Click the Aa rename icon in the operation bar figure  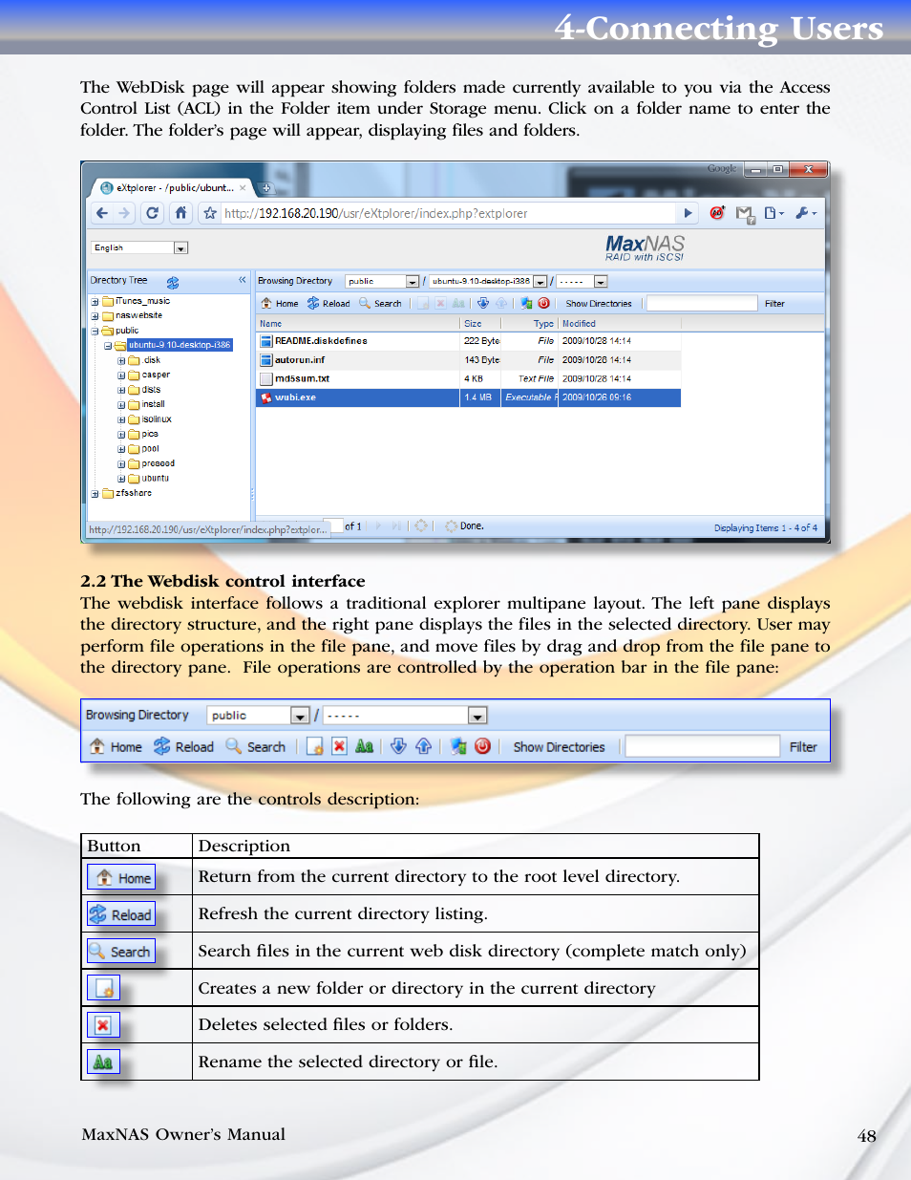click(364, 746)
